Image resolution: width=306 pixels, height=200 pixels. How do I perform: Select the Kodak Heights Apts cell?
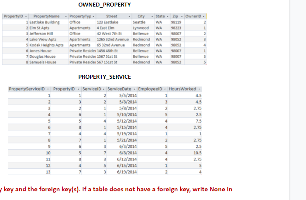coord(48,45)
